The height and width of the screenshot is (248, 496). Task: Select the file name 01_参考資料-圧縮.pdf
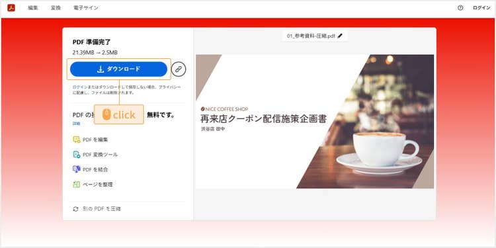[311, 36]
